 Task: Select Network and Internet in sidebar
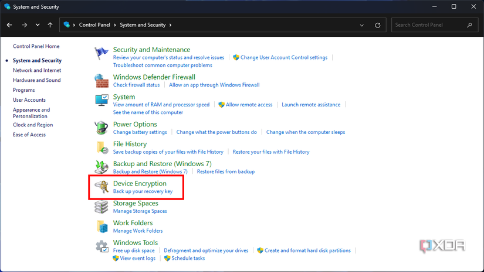(37, 70)
